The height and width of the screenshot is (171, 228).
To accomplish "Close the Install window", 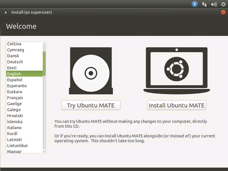I will tap(223, 12).
